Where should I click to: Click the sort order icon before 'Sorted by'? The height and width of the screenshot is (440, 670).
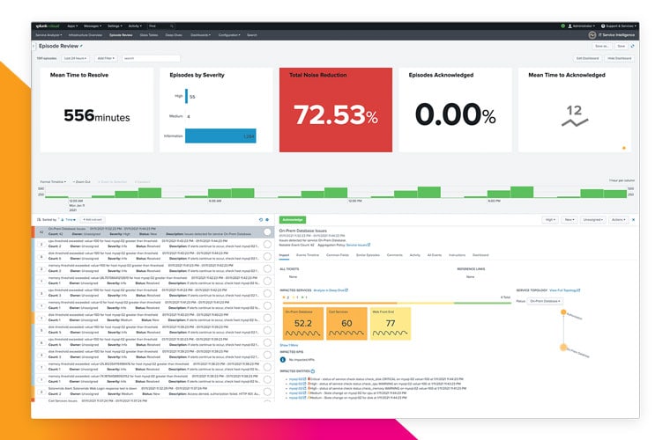tap(39, 220)
